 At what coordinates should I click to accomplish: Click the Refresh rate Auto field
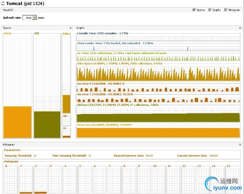point(27,18)
